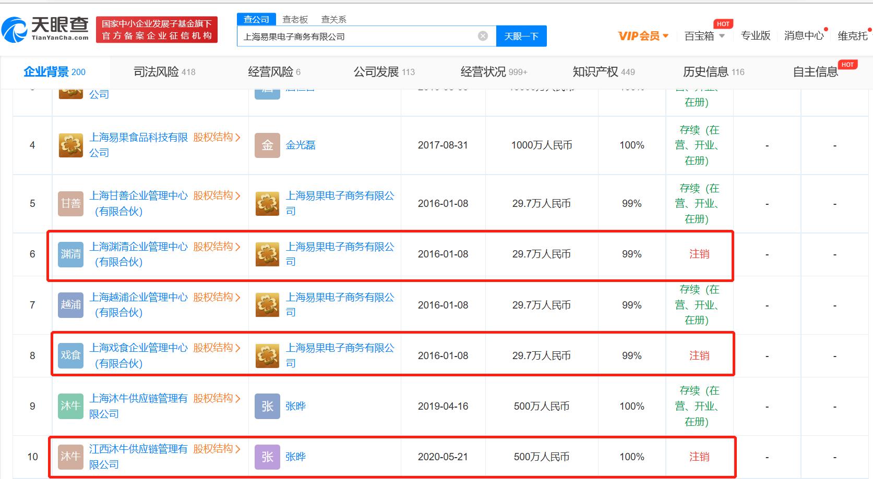The height and width of the screenshot is (479, 873).
Task: Open 上海易果电子商务有限公司 link in row 6
Action: pos(340,254)
